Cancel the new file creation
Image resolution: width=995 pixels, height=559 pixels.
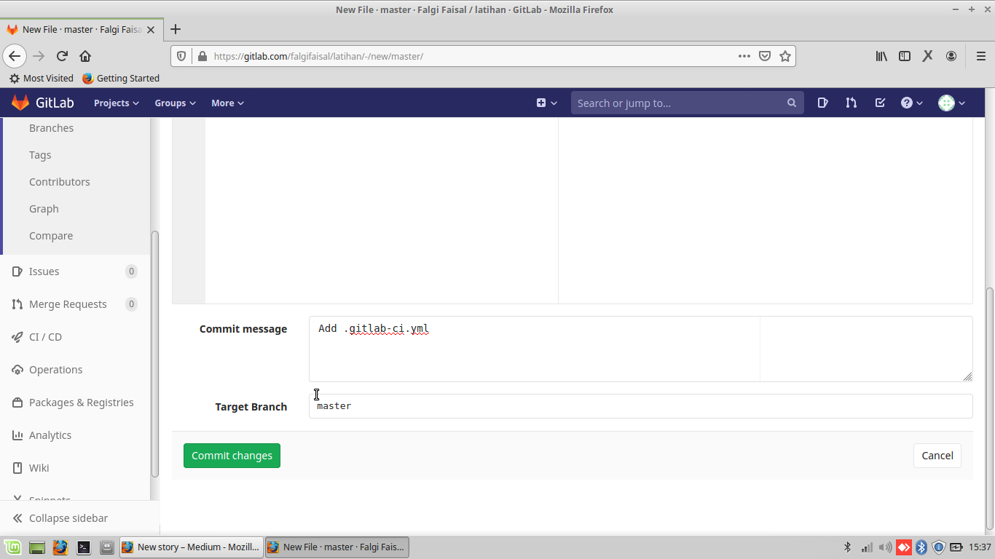pyautogui.click(x=937, y=455)
